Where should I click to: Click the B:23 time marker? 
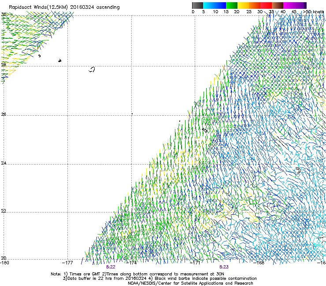tap(224, 267)
